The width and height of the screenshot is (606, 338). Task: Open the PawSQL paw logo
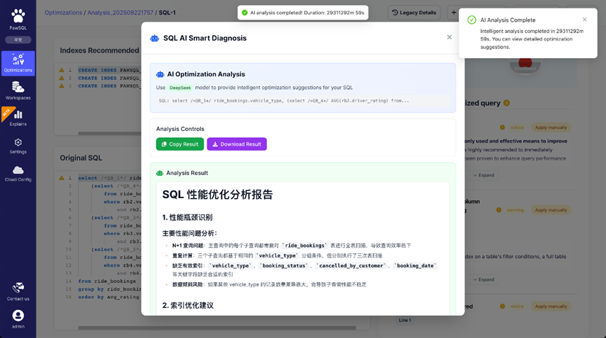click(x=18, y=16)
